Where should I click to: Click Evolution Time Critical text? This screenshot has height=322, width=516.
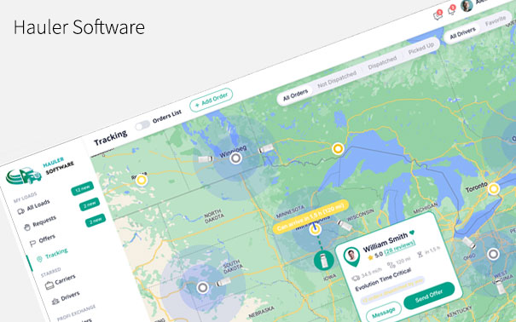384,279
